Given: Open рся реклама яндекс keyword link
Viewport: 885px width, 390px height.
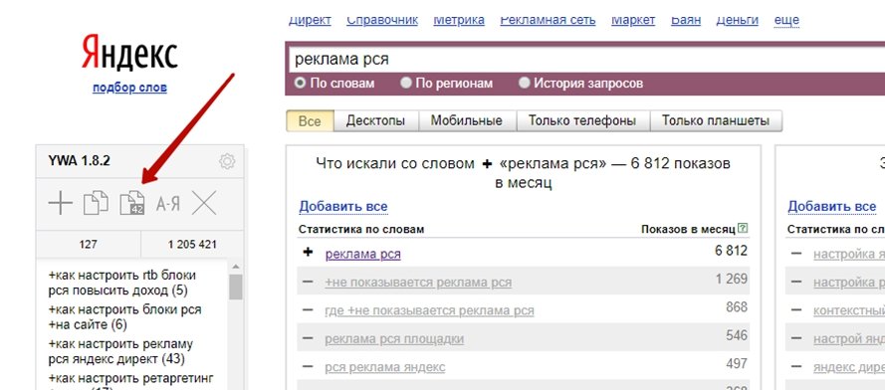Looking at the screenshot, I should tap(385, 367).
